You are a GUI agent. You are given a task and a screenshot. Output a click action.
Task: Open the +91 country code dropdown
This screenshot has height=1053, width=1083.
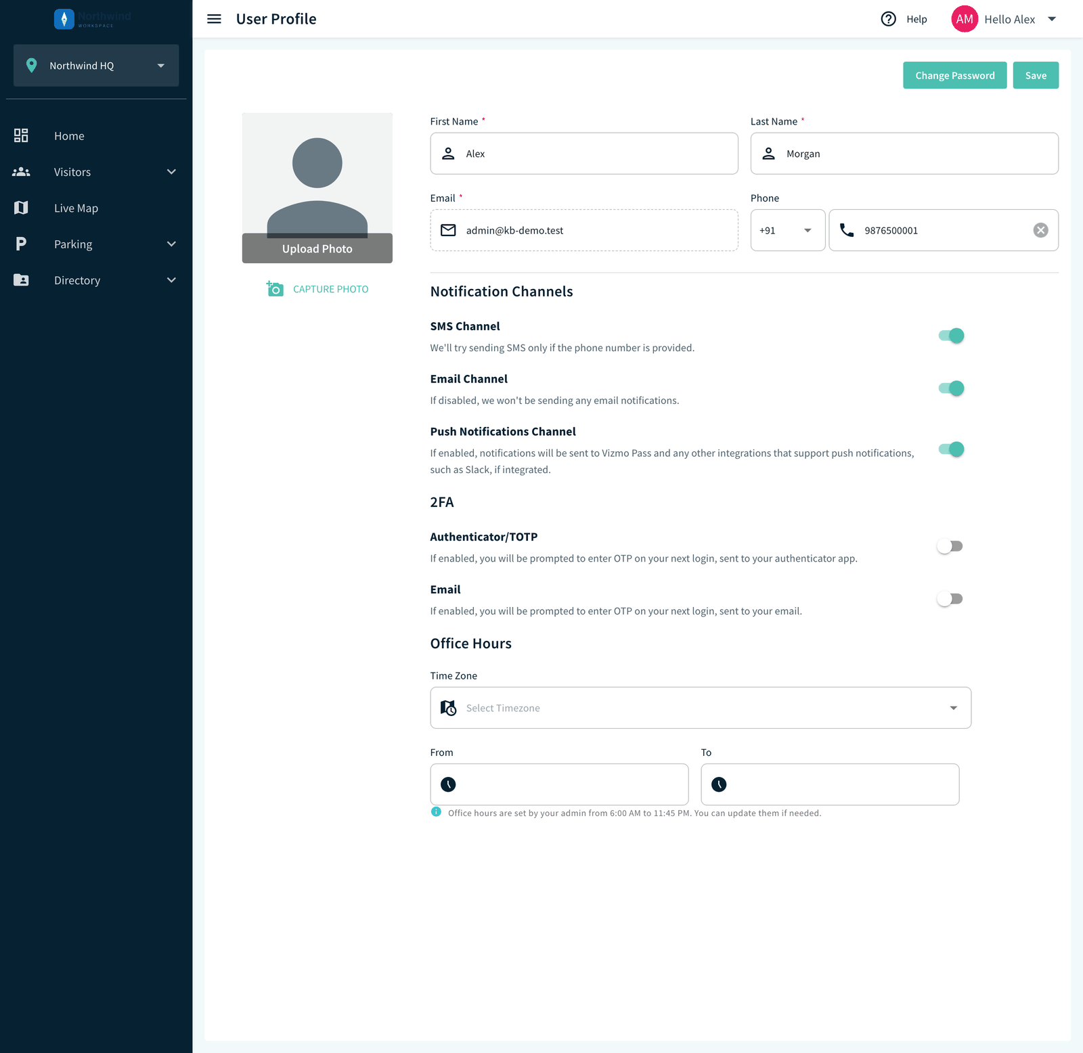coord(788,230)
